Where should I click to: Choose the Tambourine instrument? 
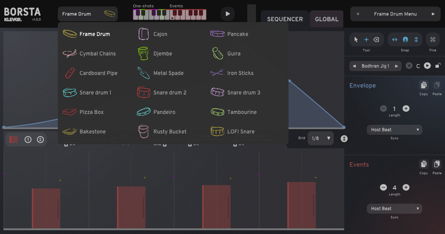233,112
